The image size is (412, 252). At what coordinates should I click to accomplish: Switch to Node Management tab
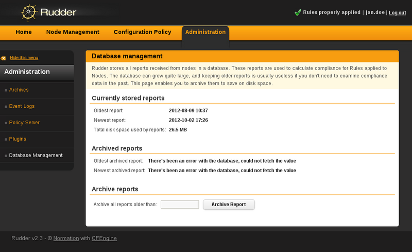73,32
